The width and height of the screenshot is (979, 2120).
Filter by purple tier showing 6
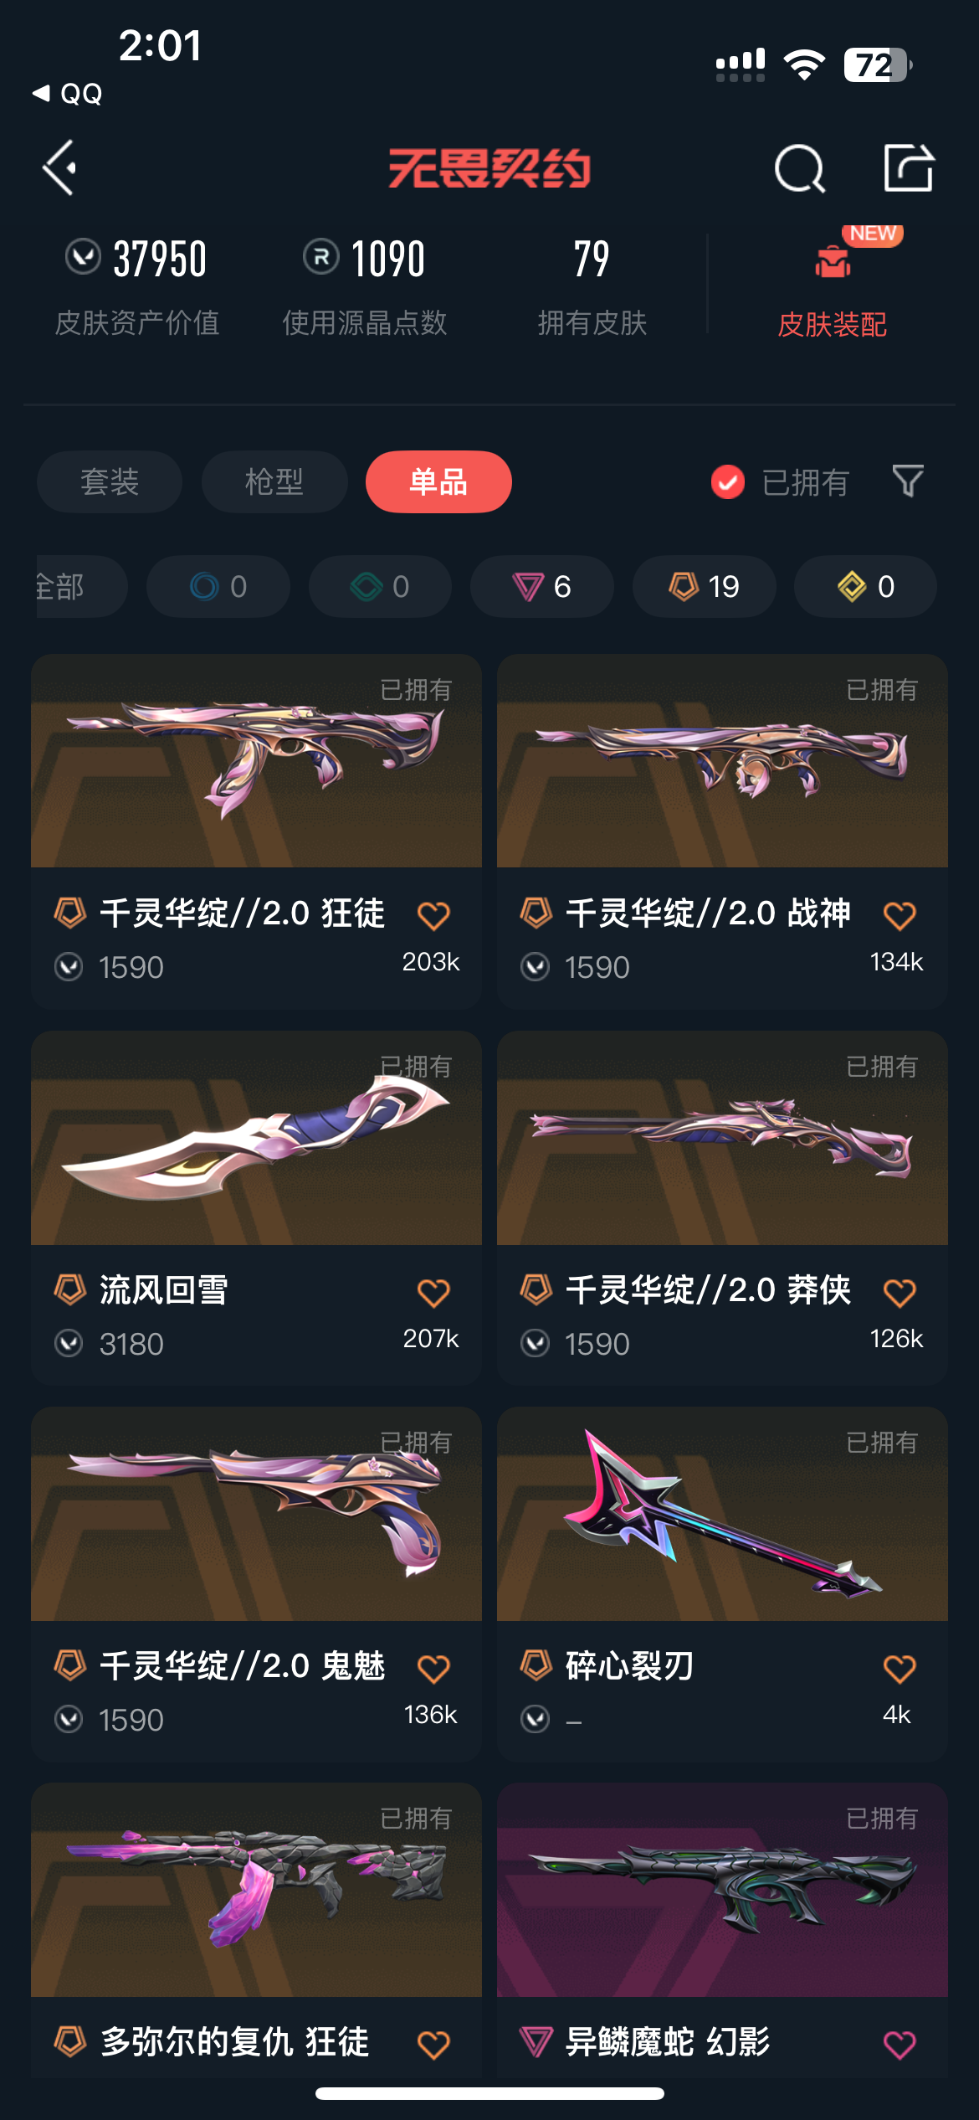pos(541,586)
